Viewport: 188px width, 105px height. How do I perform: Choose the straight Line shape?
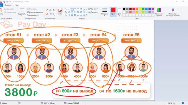point(66,9)
